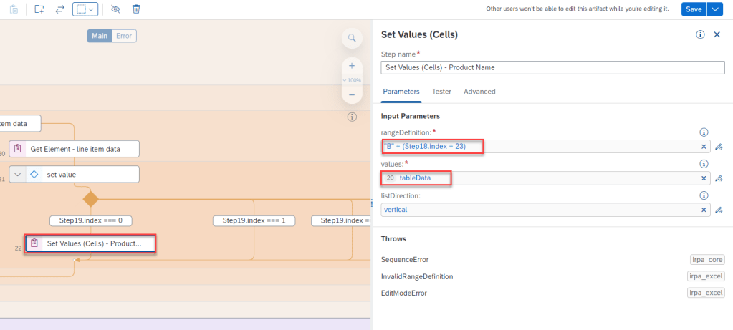Click the delete (trash) icon in toolbar
The width and height of the screenshot is (733, 330).
point(136,9)
